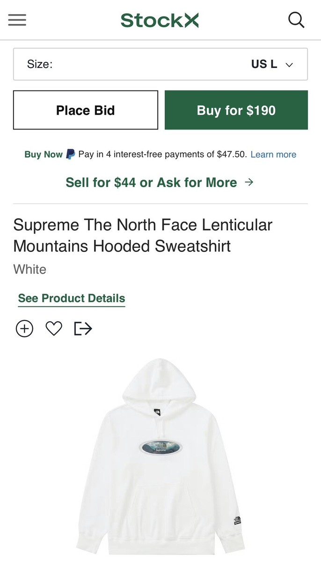The height and width of the screenshot is (563, 321).
Task: Click the Buy Now label
Action: coord(43,154)
